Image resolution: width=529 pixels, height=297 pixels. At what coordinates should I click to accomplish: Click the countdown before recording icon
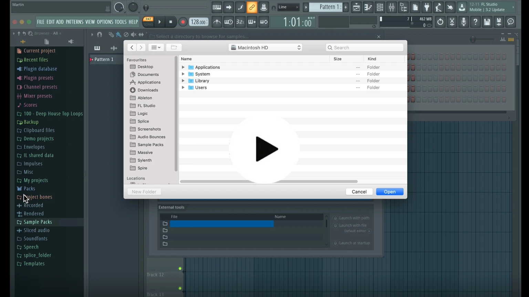240,22
